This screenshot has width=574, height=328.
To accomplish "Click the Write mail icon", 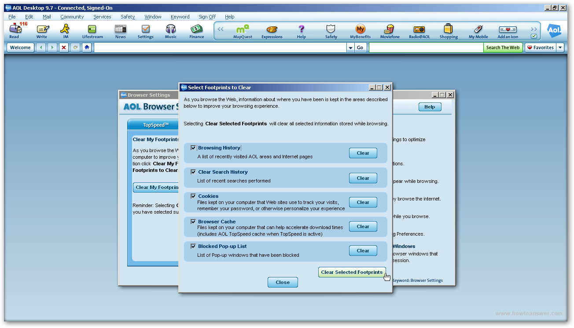I will 42,31.
